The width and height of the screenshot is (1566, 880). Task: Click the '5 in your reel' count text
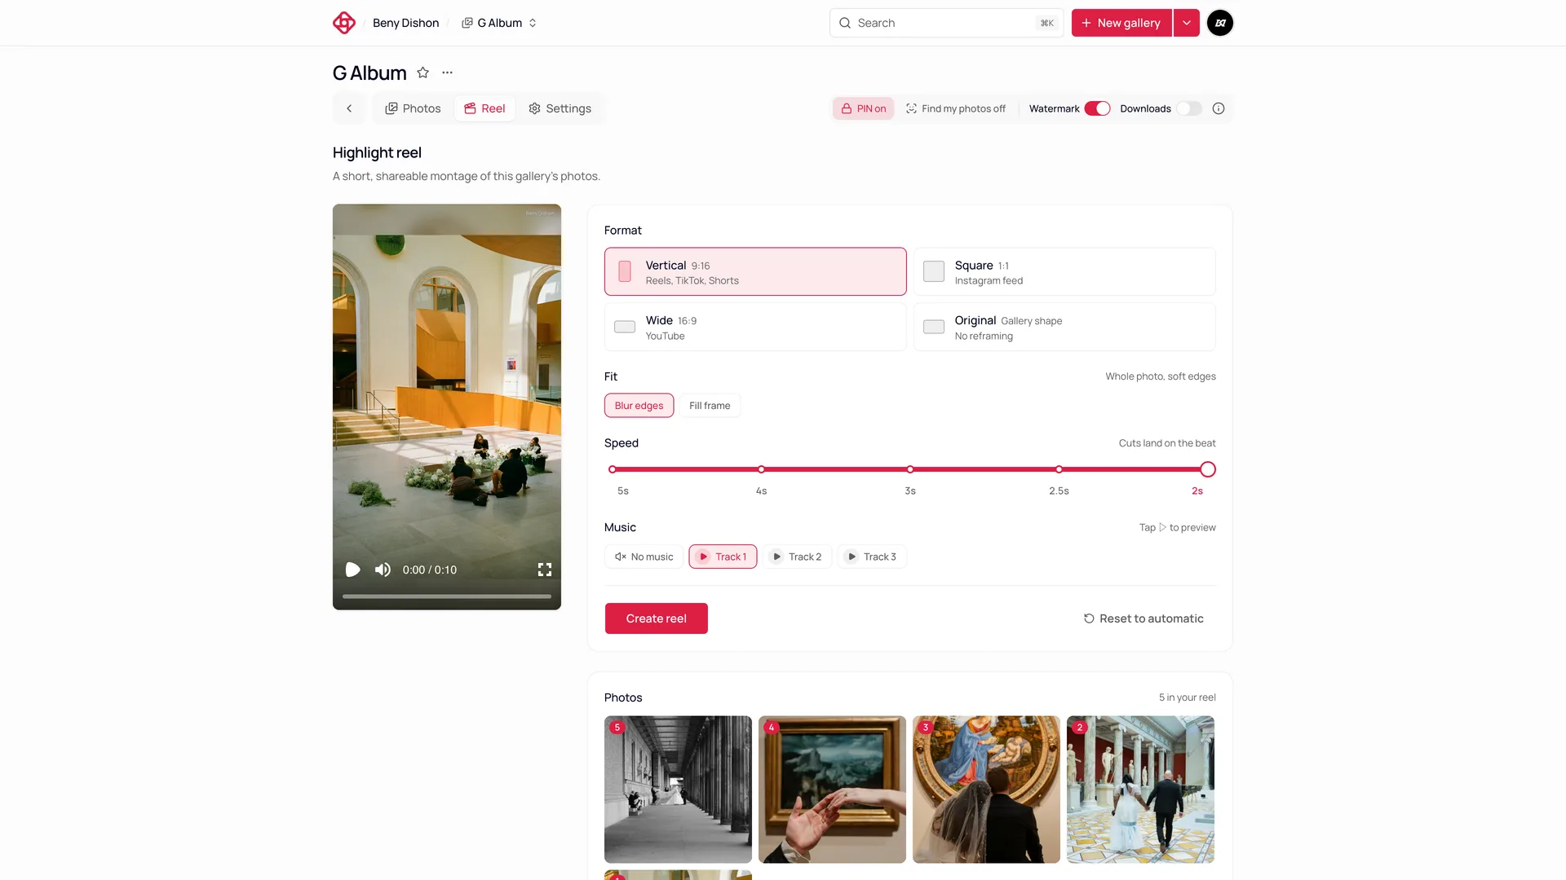tap(1187, 697)
